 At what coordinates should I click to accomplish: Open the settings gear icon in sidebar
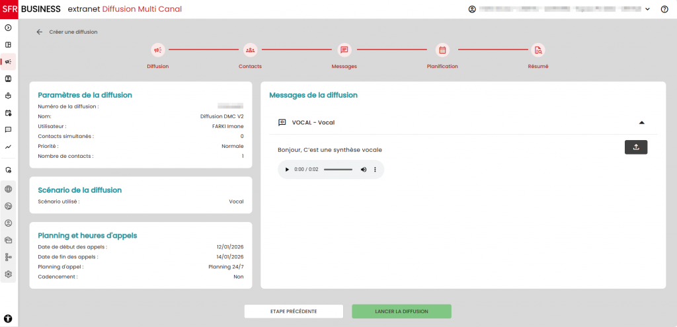coord(8,274)
